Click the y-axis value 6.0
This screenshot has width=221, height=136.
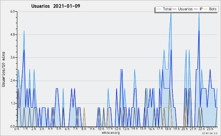click(13, 11)
